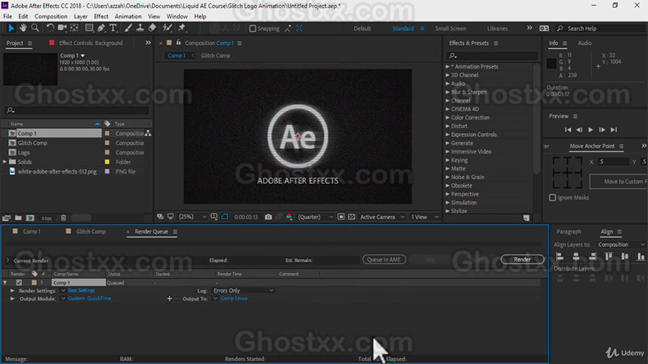Image resolution: width=648 pixels, height=364 pixels.
Task: Toggle the composition lock icon
Action: coord(178,43)
